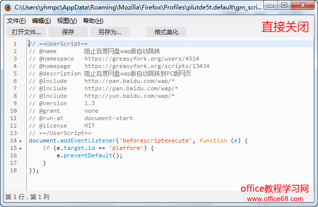Collapse code fold arrow at line 14
The width and height of the screenshot is (318, 207).
click(20, 141)
